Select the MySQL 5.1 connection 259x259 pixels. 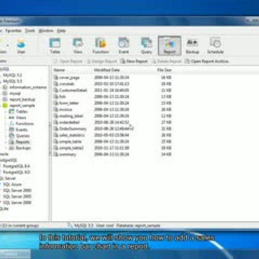tap(12, 75)
